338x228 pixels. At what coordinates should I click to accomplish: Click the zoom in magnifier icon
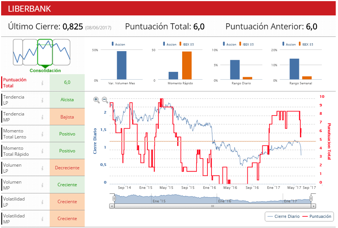96,100
